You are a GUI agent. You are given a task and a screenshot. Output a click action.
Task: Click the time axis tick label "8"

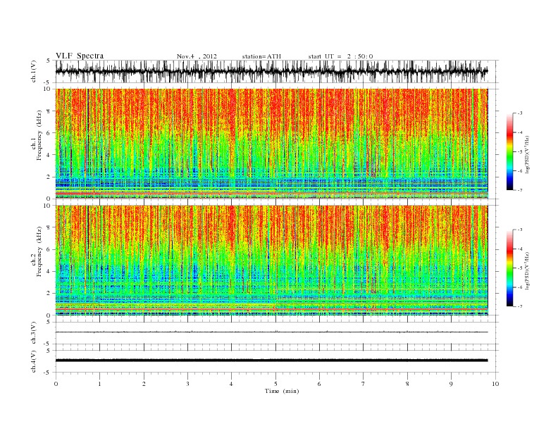coord(407,384)
